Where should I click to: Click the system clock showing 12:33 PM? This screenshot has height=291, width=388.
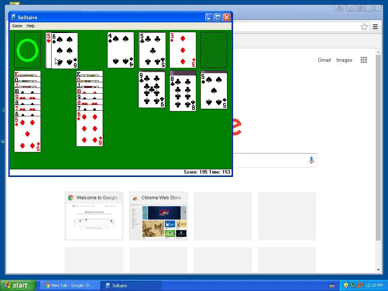click(374, 286)
